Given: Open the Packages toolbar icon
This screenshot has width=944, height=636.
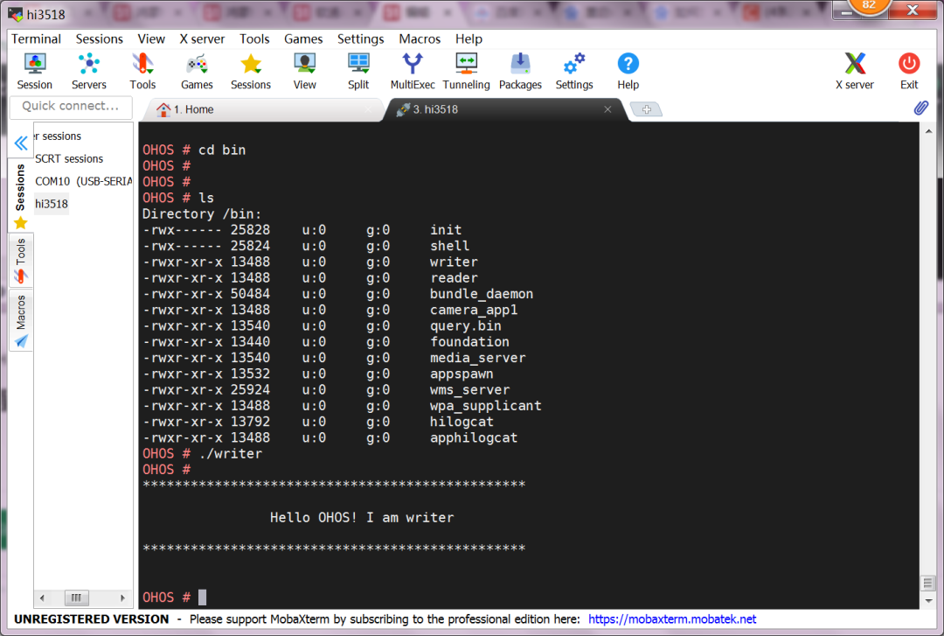Looking at the screenshot, I should click(520, 71).
